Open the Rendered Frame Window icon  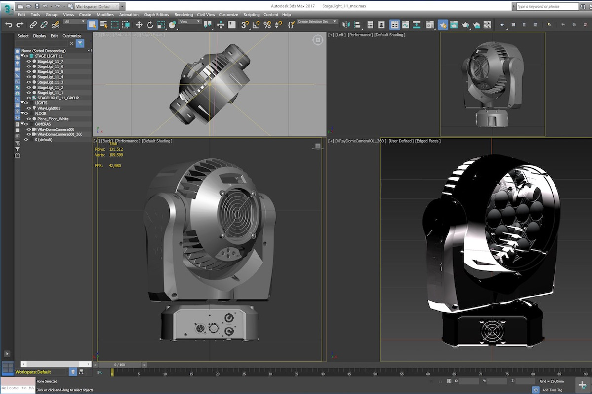tap(453, 25)
